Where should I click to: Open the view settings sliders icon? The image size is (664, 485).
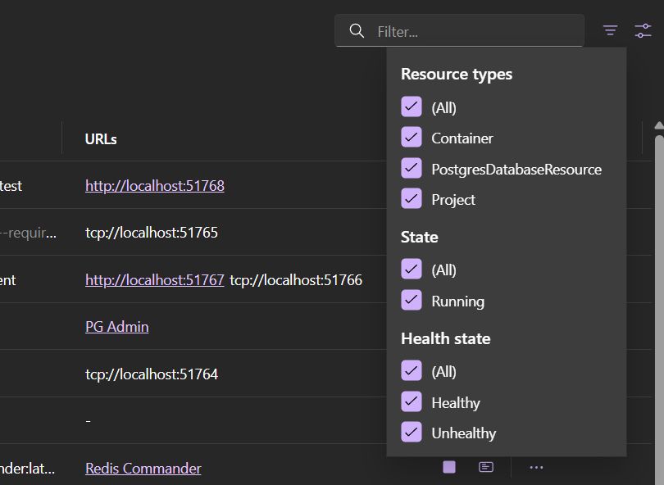coord(643,30)
